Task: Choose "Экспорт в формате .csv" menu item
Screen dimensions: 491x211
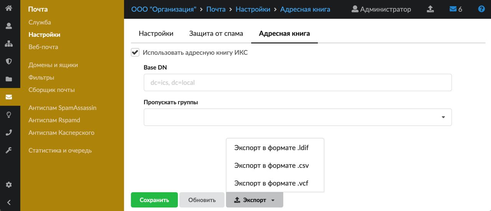Action: 272,165
